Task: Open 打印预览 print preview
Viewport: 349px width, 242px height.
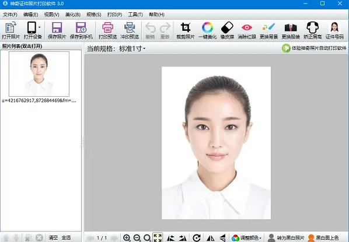Action: (x=108, y=30)
